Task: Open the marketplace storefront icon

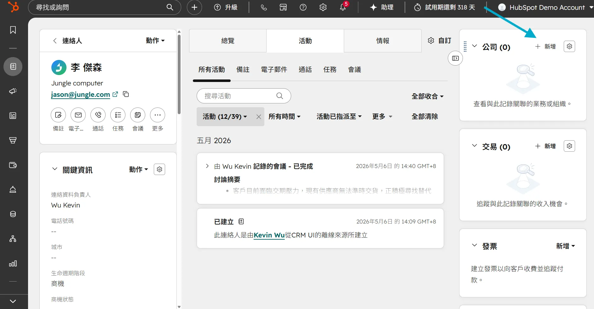Action: coord(283,7)
